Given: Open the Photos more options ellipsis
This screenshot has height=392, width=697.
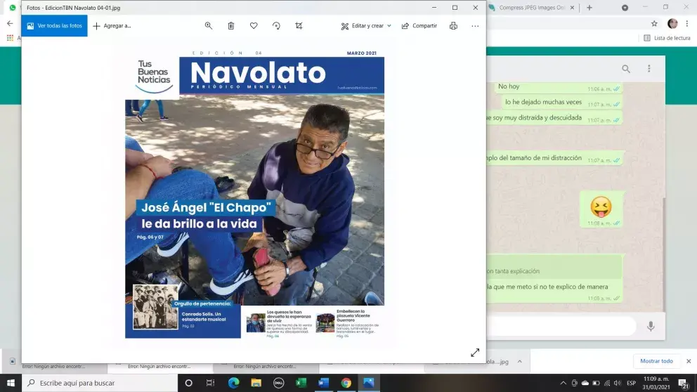Looking at the screenshot, I should click(475, 26).
